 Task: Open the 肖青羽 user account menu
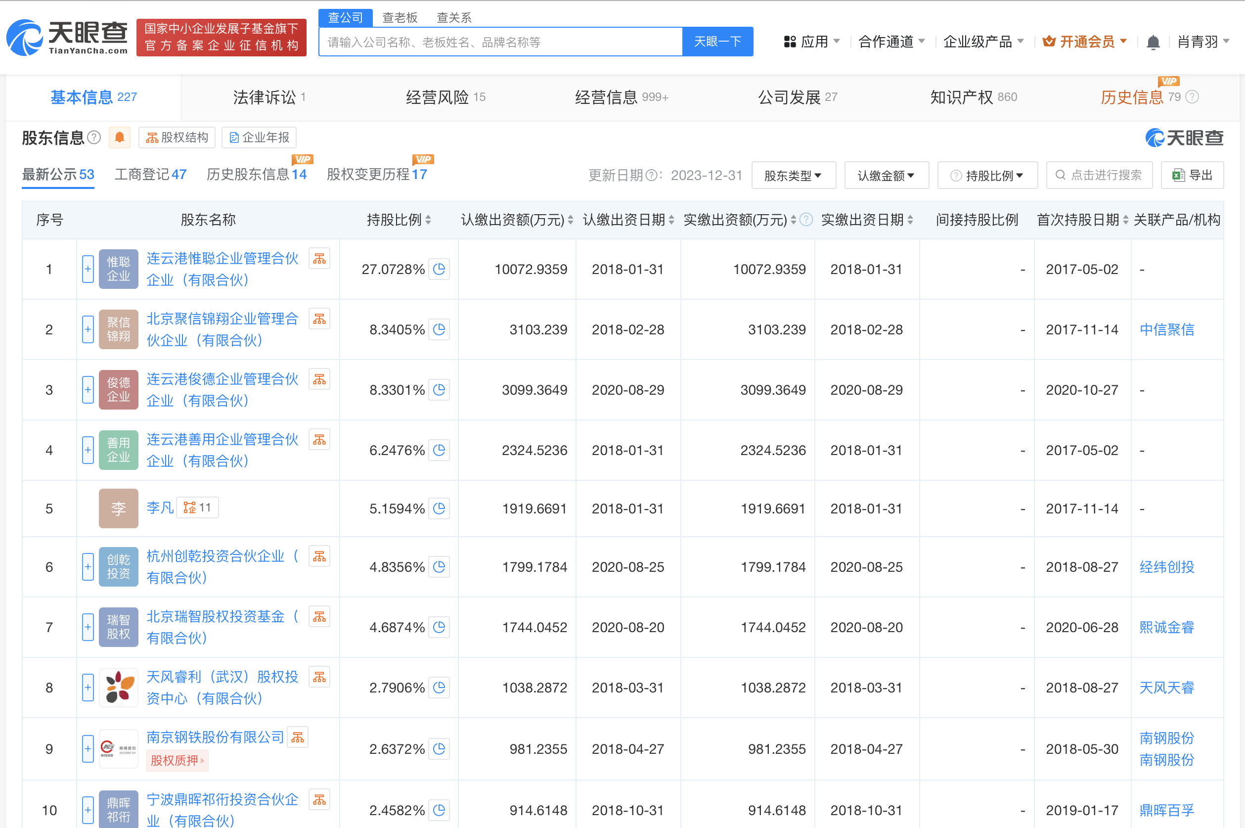(x=1203, y=42)
